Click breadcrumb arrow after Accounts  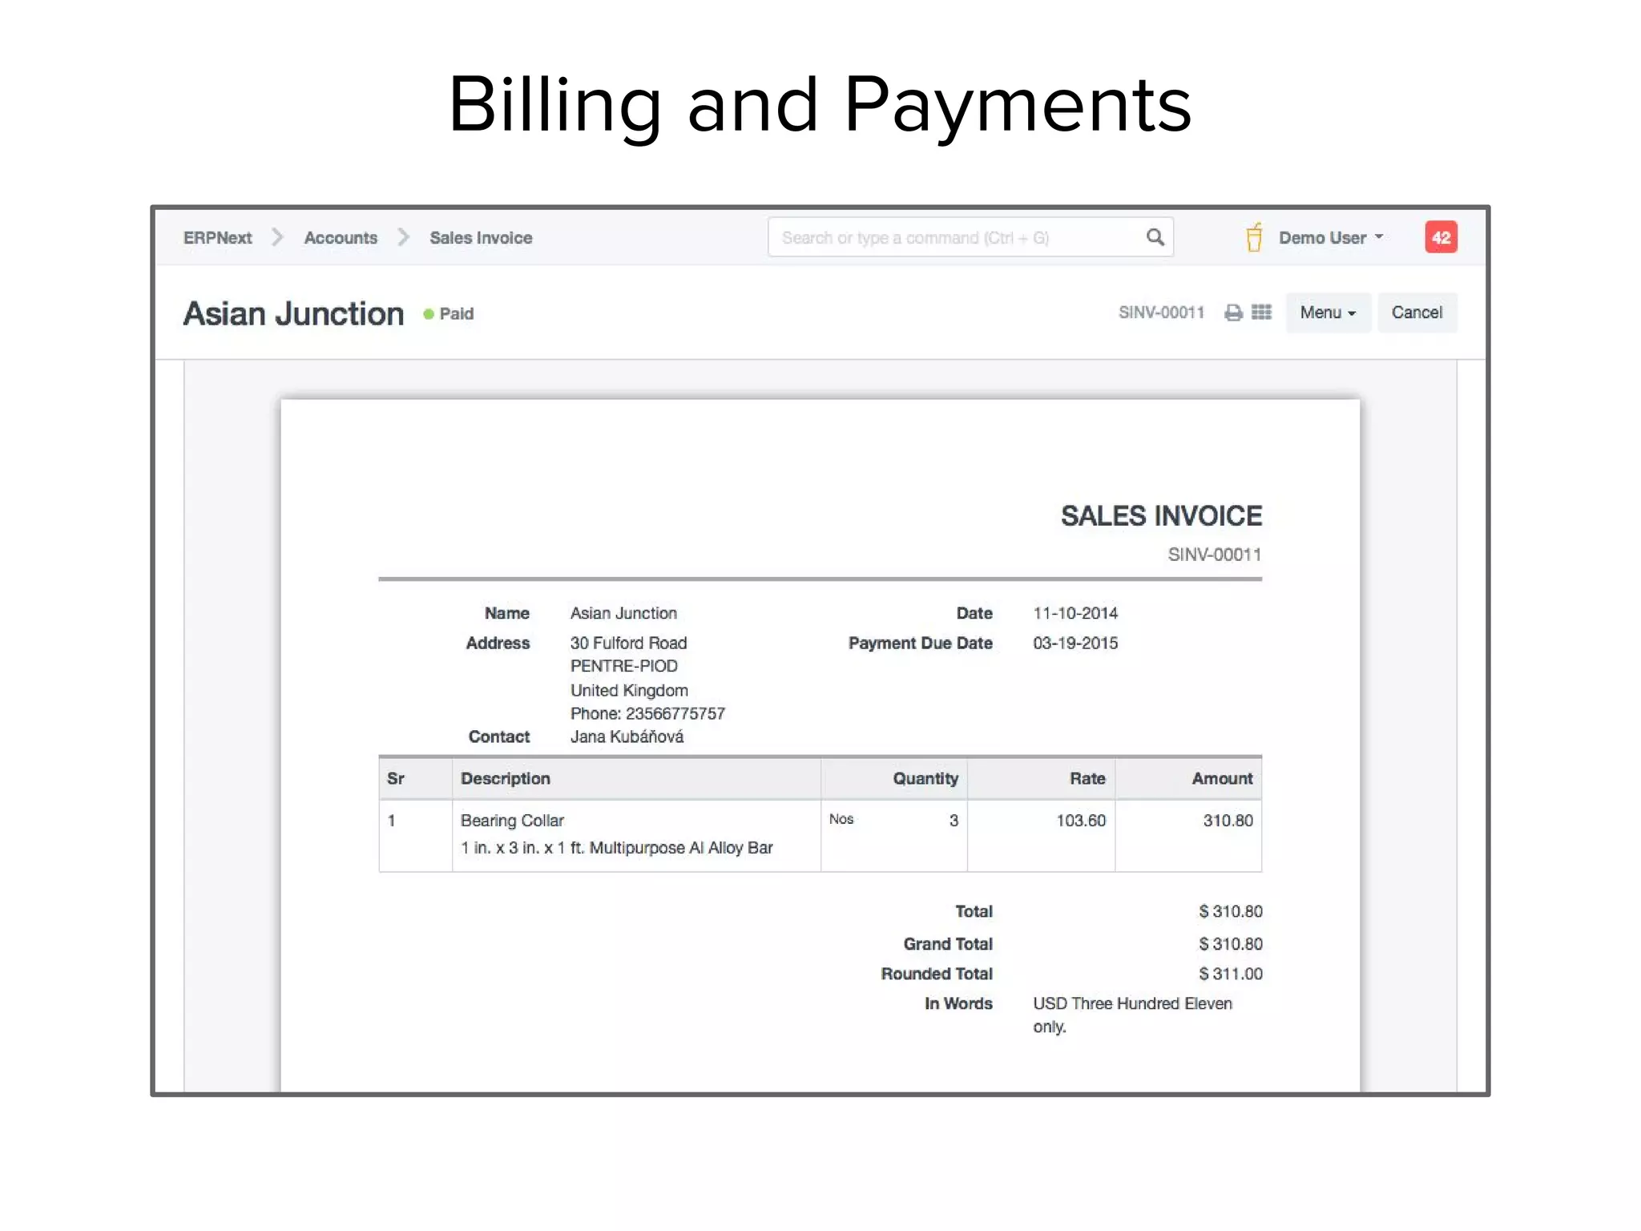pos(403,237)
